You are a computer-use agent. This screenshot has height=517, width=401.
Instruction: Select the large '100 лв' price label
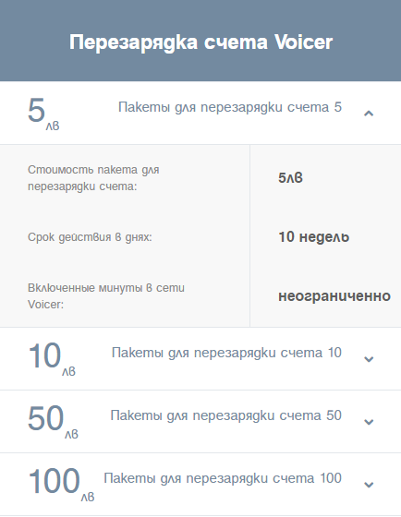pos(61,485)
